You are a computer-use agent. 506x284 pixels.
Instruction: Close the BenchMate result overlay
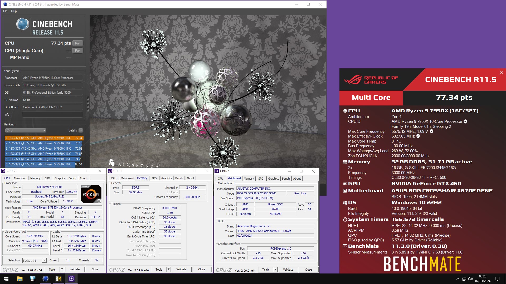(501, 73)
